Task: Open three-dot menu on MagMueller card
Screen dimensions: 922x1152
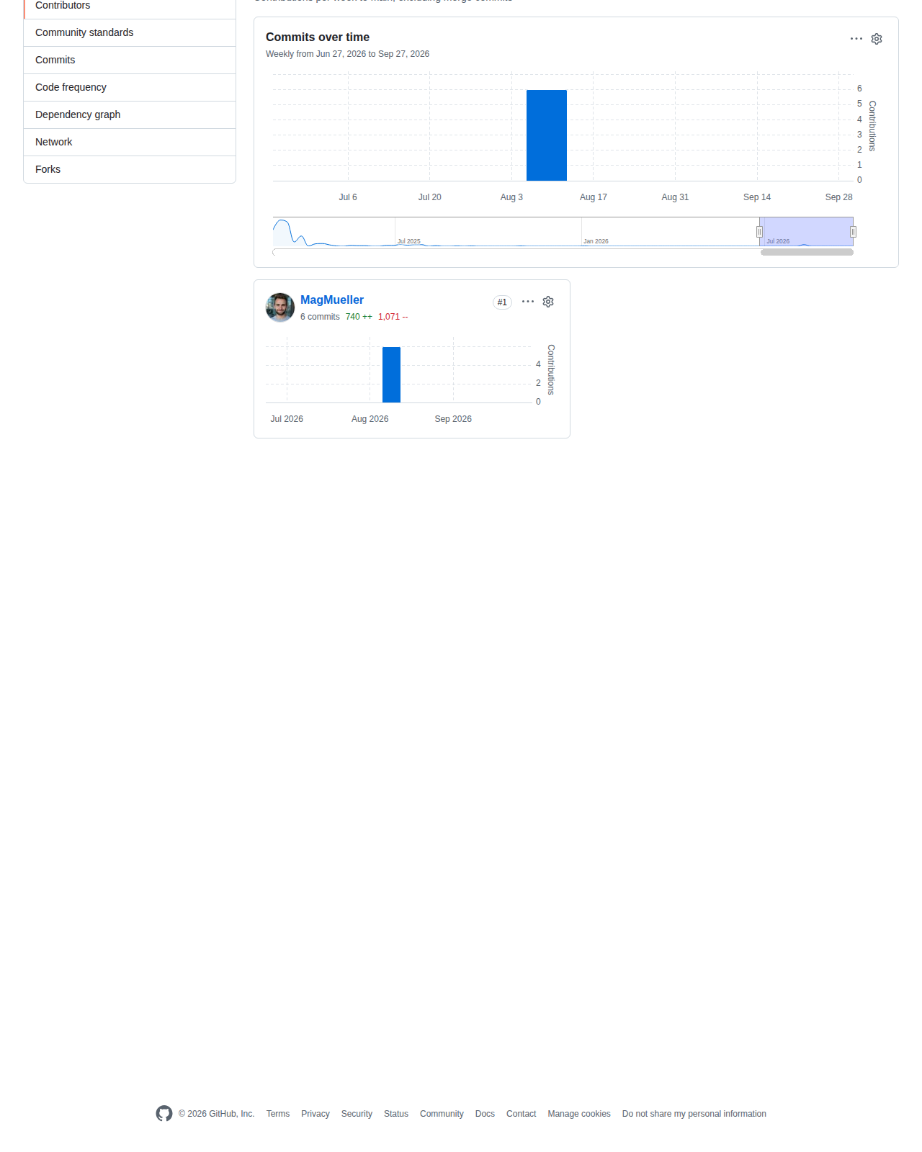Action: pyautogui.click(x=528, y=302)
